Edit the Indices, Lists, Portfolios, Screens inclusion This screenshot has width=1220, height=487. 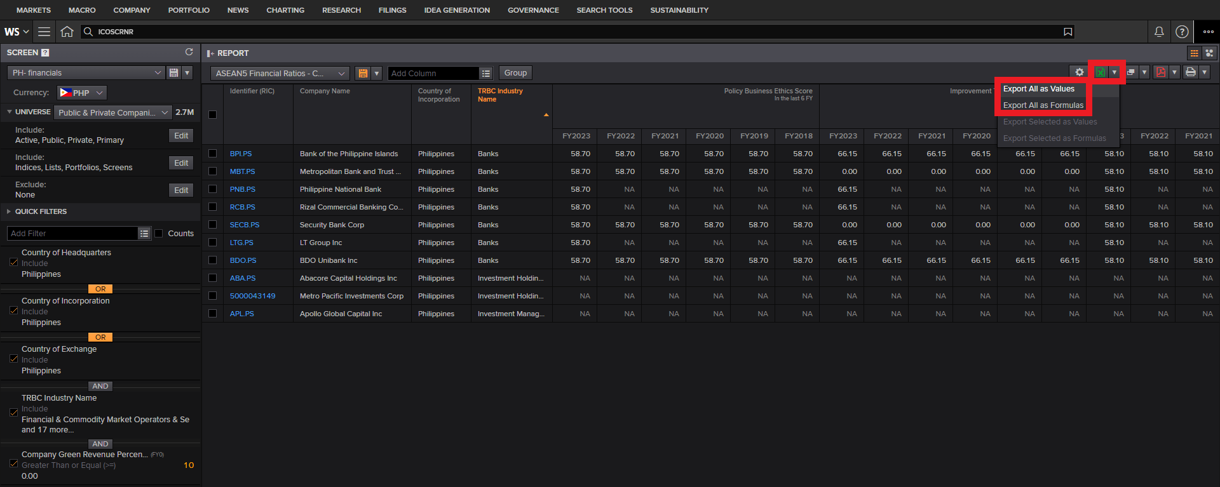[181, 163]
